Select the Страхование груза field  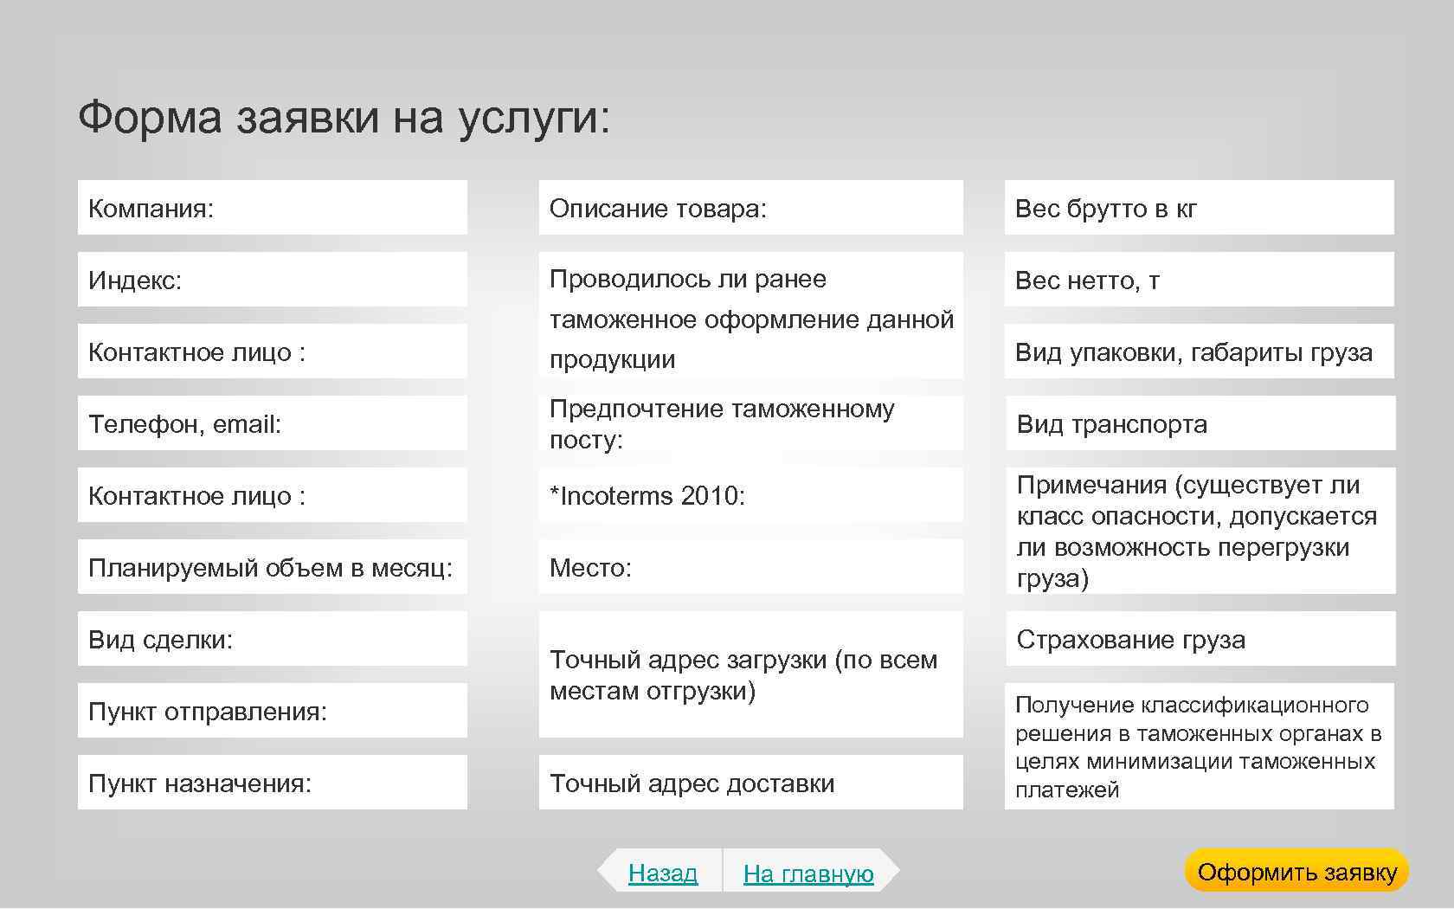(x=1200, y=639)
